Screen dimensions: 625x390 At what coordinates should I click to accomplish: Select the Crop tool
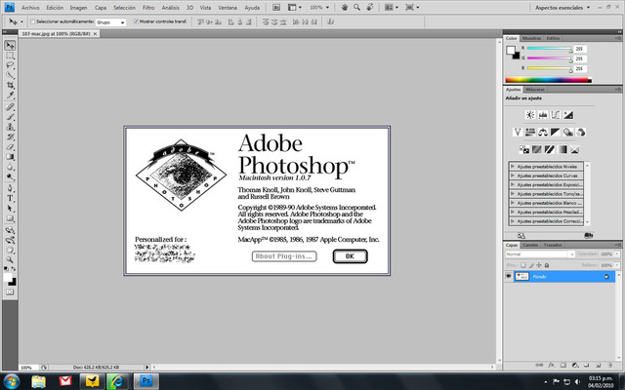(x=10, y=85)
